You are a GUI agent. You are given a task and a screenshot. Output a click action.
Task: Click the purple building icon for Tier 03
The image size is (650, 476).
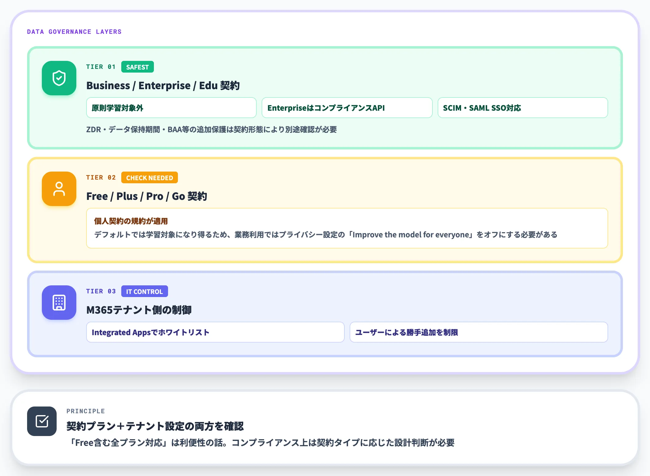[59, 303]
